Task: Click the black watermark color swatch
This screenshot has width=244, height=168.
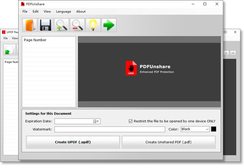Action: [x=213, y=129]
